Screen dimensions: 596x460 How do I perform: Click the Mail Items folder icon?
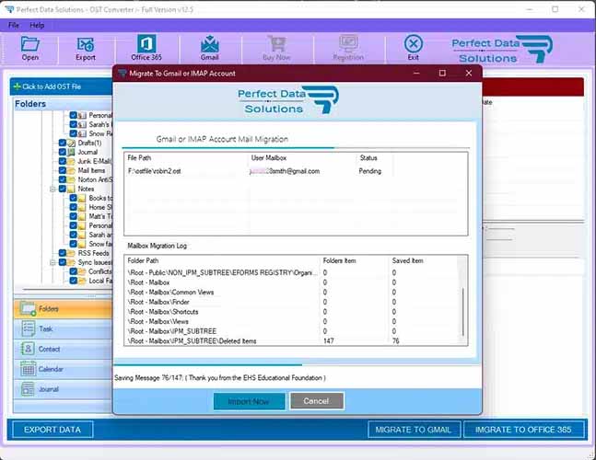coord(72,170)
